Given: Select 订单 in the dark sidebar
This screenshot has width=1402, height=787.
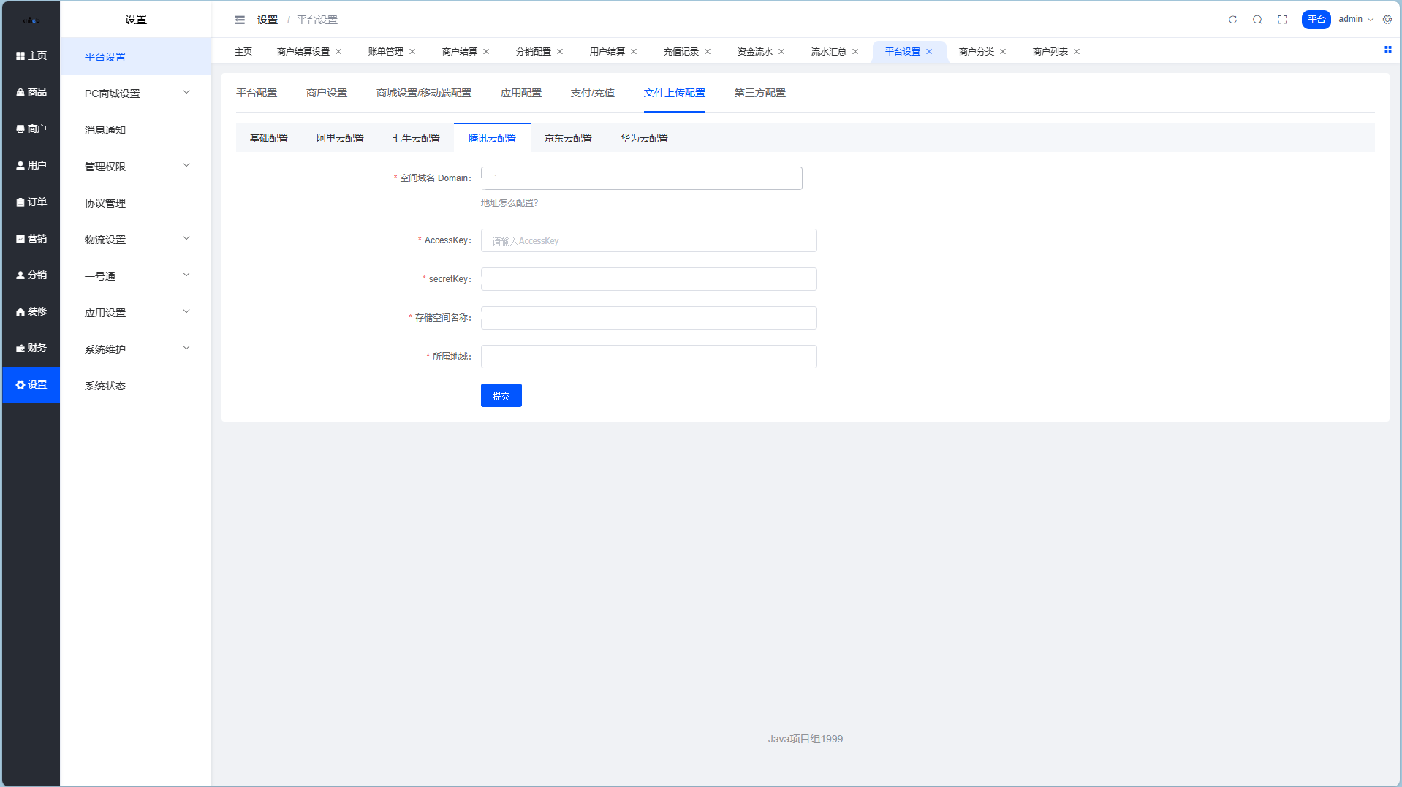Looking at the screenshot, I should (31, 202).
